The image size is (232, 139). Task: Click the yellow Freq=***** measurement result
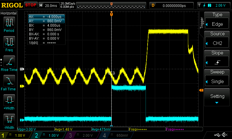[147, 129]
